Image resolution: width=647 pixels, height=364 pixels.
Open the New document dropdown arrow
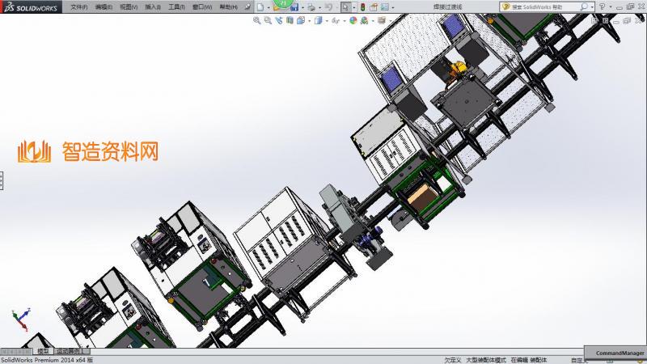tap(268, 6)
